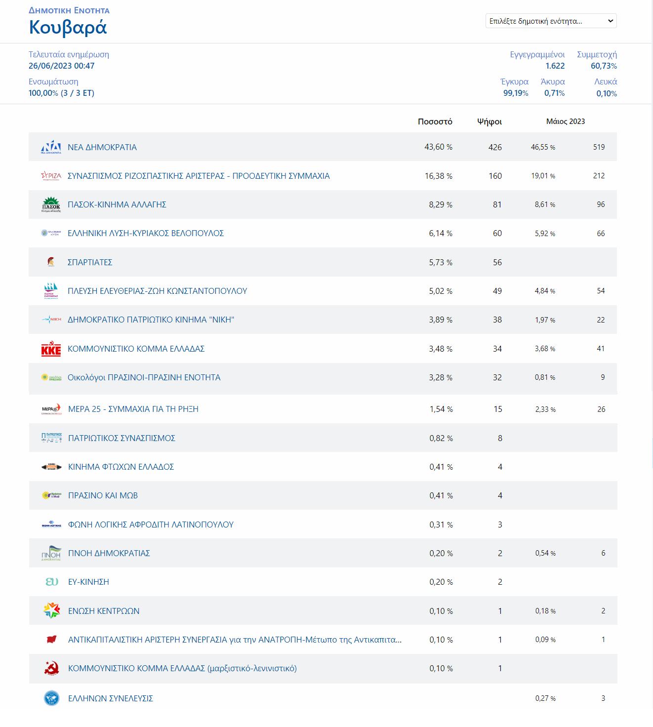
Task: Click the Εγγεγραμμένοι value 1.622
Action: pos(555,66)
